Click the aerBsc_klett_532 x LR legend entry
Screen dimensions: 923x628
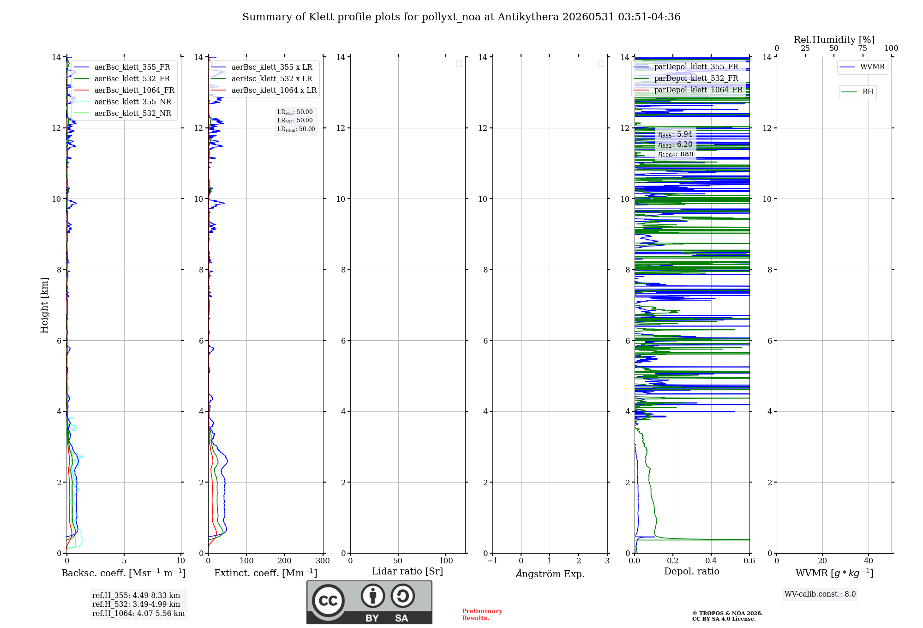tap(262, 78)
